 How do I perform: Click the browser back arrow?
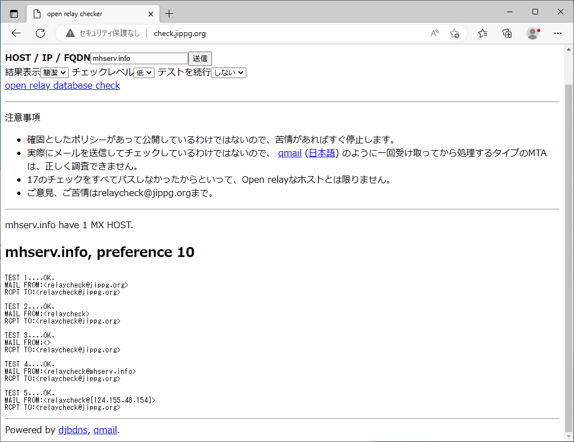coord(16,33)
